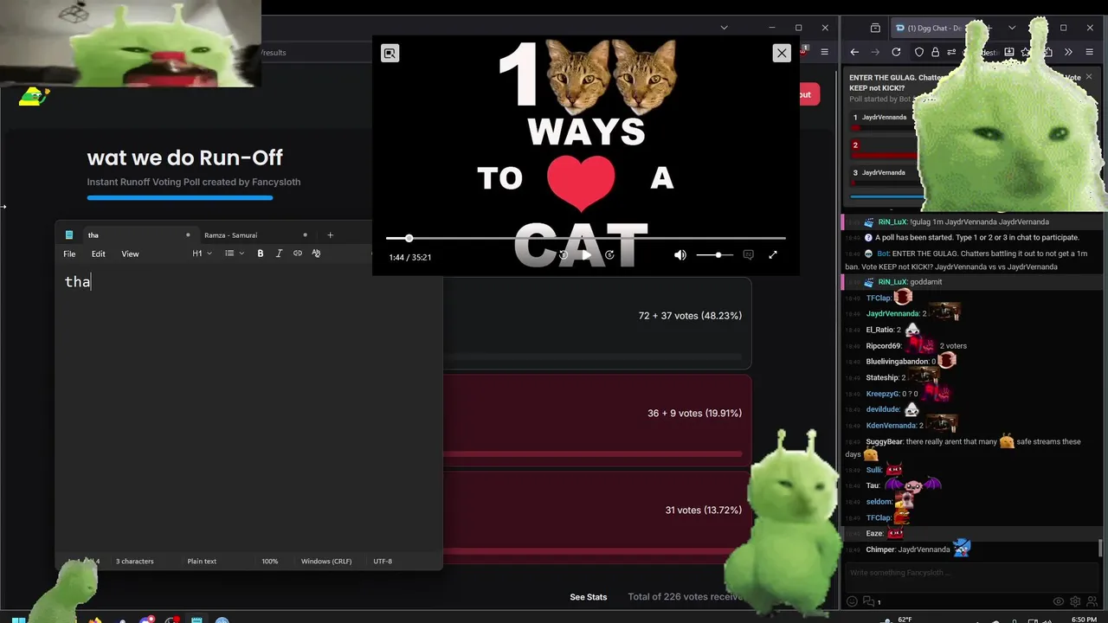Click the '31 votes (13.72%)' result
The image size is (1108, 623).
tap(704, 511)
